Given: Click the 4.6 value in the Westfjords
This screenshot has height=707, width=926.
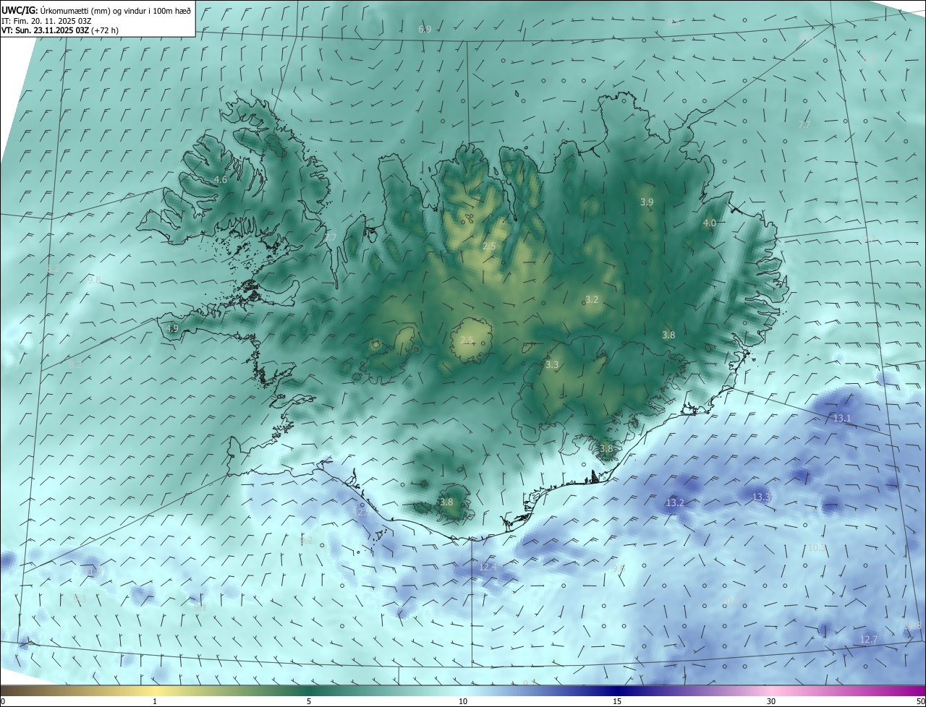Looking at the screenshot, I should tap(221, 179).
